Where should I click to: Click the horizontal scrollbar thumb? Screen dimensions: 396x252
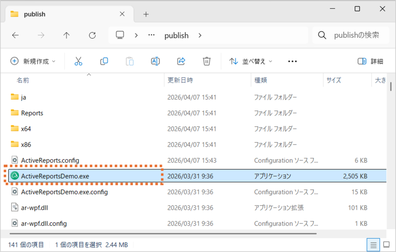click(x=163, y=234)
